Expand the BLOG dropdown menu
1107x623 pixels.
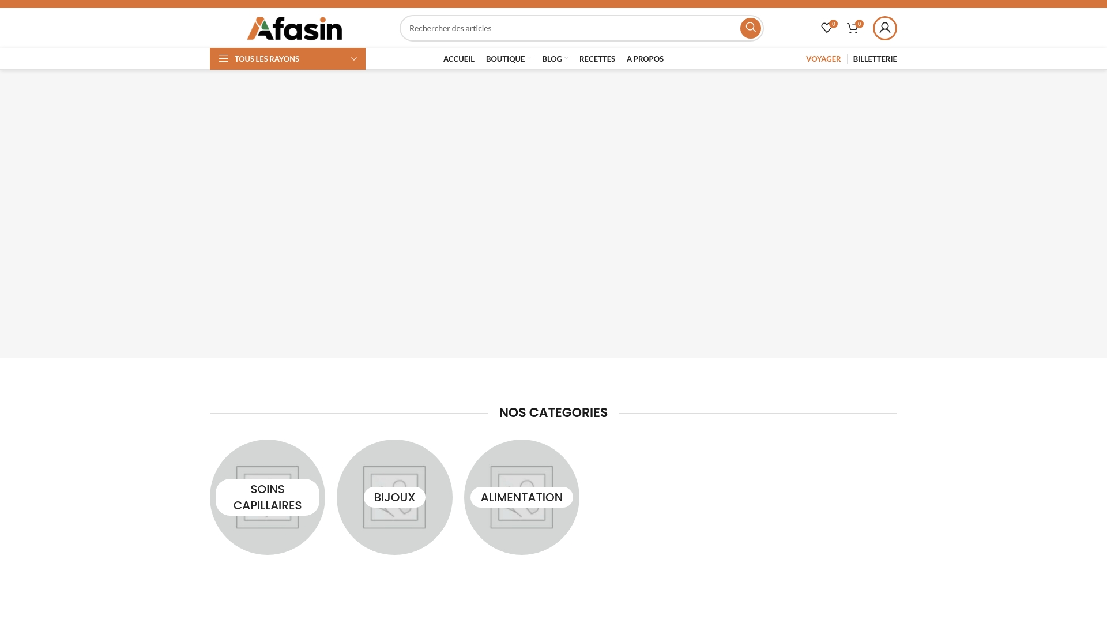click(x=552, y=58)
